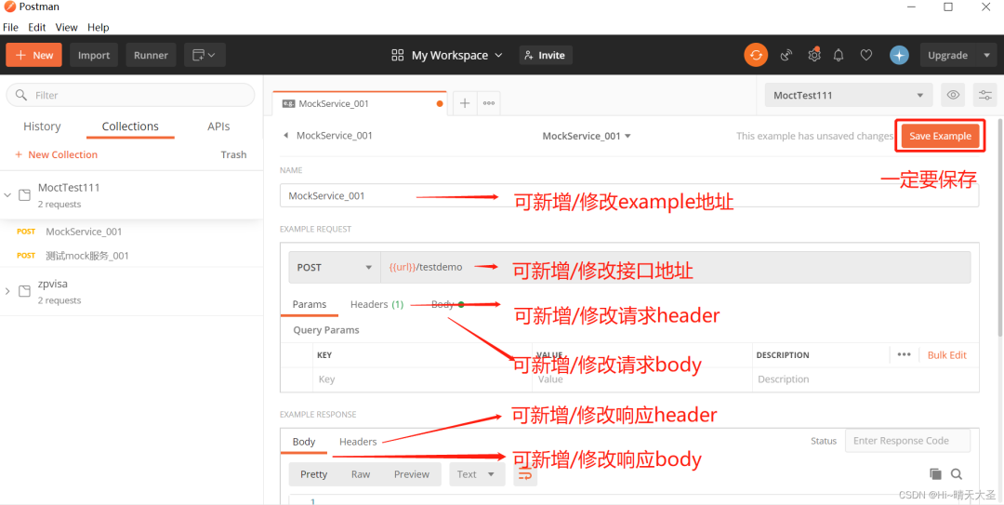Click the filter search magnifier icon
Image resolution: width=1004 pixels, height=505 pixels.
pyautogui.click(x=21, y=95)
